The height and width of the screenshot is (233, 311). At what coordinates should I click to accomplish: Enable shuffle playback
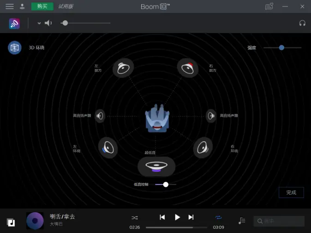coord(134,218)
